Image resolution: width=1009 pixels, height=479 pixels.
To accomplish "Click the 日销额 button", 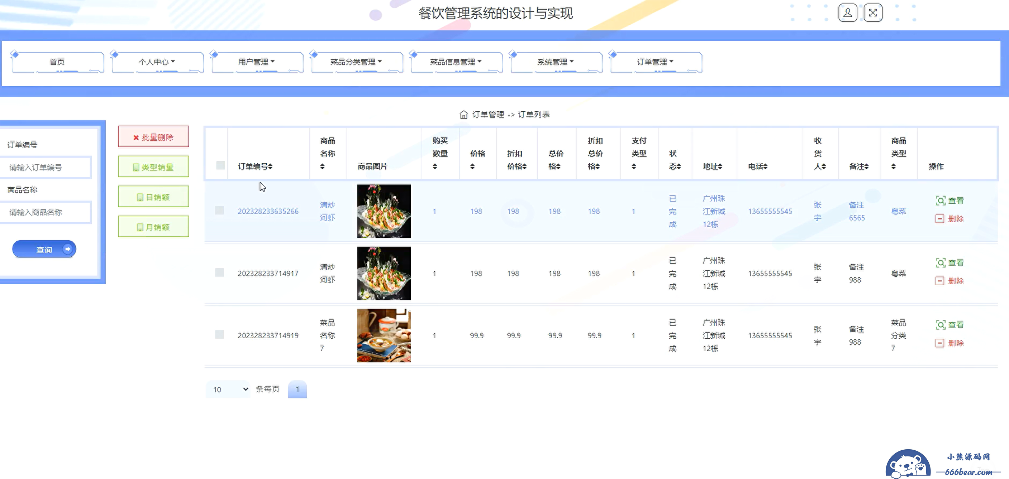I will click(x=153, y=197).
